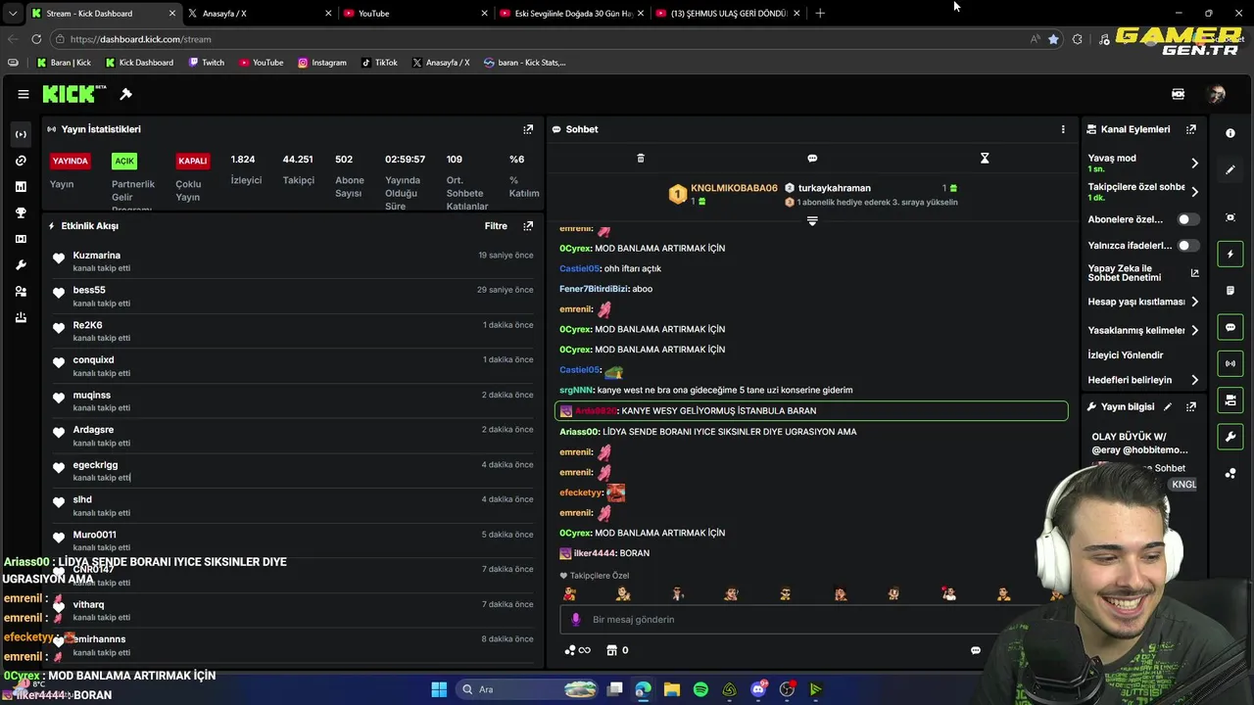Screen dimensions: 1254x705
Task: Open the Filtre dropdown in Etkinlik Akışı
Action: 496,226
